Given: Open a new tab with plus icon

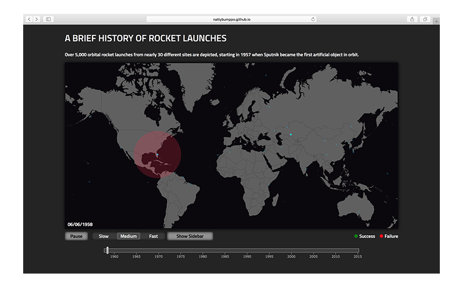Looking at the screenshot, I should pyautogui.click(x=436, y=21).
